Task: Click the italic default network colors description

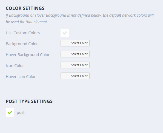Action: tap(80, 19)
